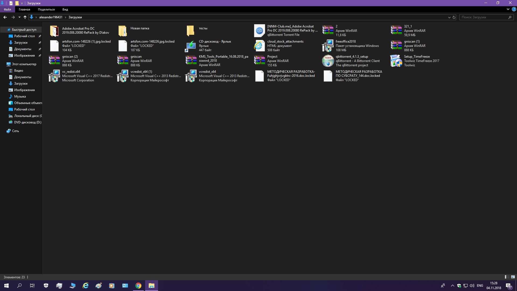
Task: Open the recent locations dropdown arrow
Action: pyautogui.click(x=19, y=17)
